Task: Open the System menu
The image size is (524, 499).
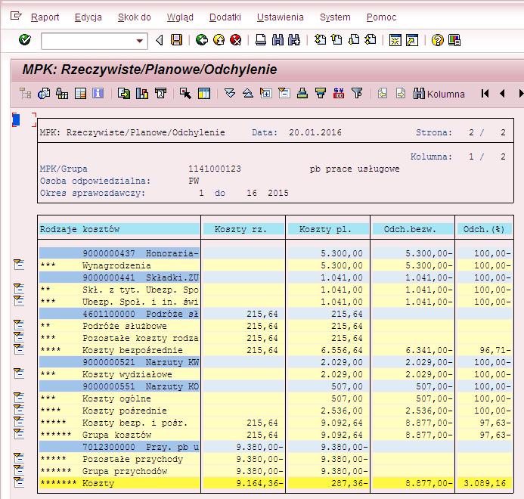Action: [335, 17]
